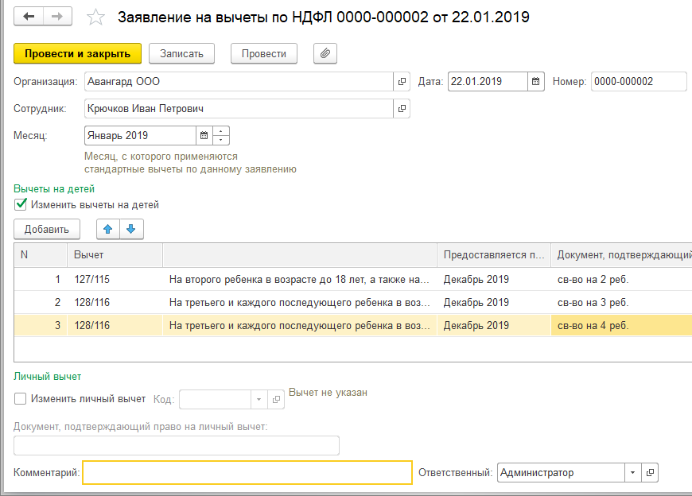Click the month stepper arrows
Screen dimensions: 692x496
pos(221,135)
